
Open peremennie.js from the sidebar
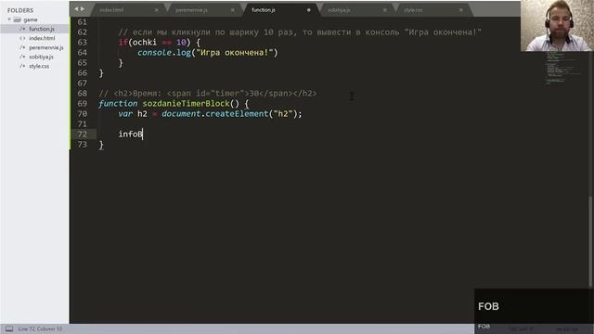[46, 47]
